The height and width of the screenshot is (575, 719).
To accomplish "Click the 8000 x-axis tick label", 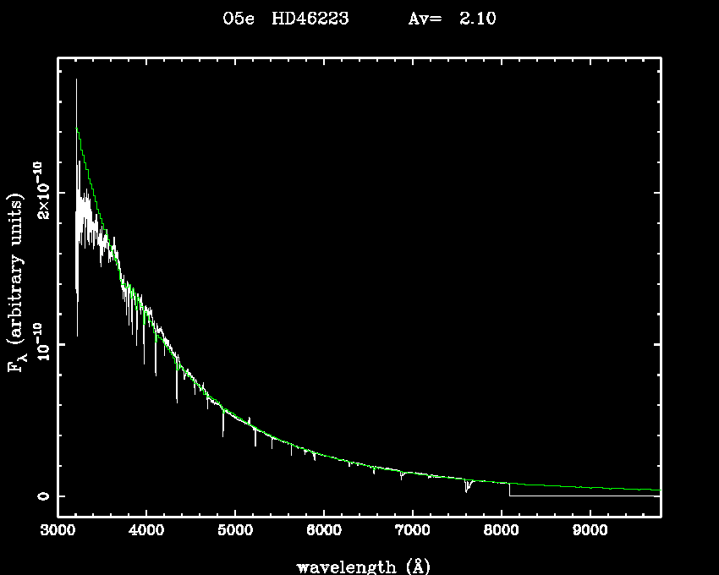I will point(501,531).
